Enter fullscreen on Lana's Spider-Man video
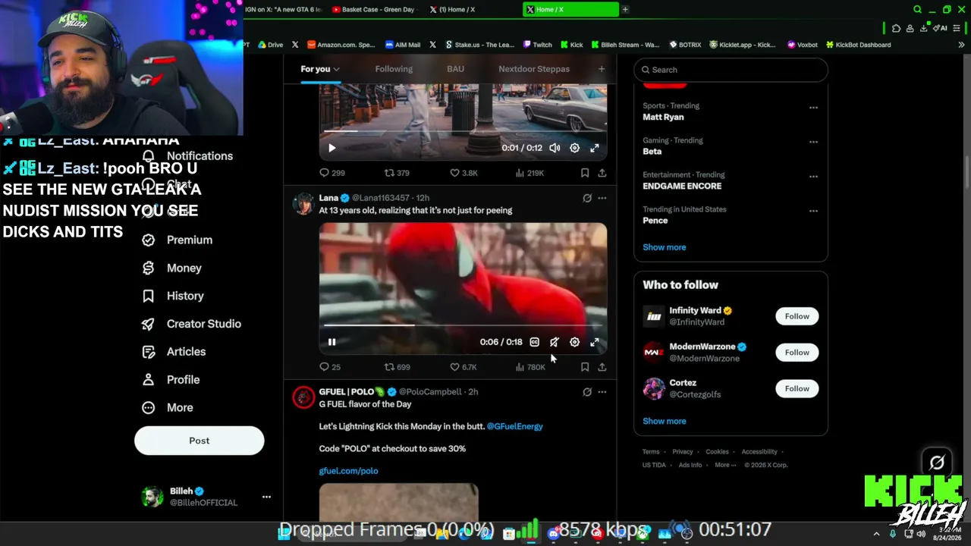Image resolution: width=971 pixels, height=546 pixels. 595,342
